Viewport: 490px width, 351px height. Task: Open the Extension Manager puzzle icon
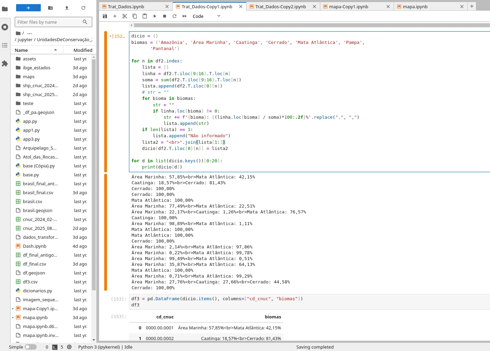click(x=5, y=63)
